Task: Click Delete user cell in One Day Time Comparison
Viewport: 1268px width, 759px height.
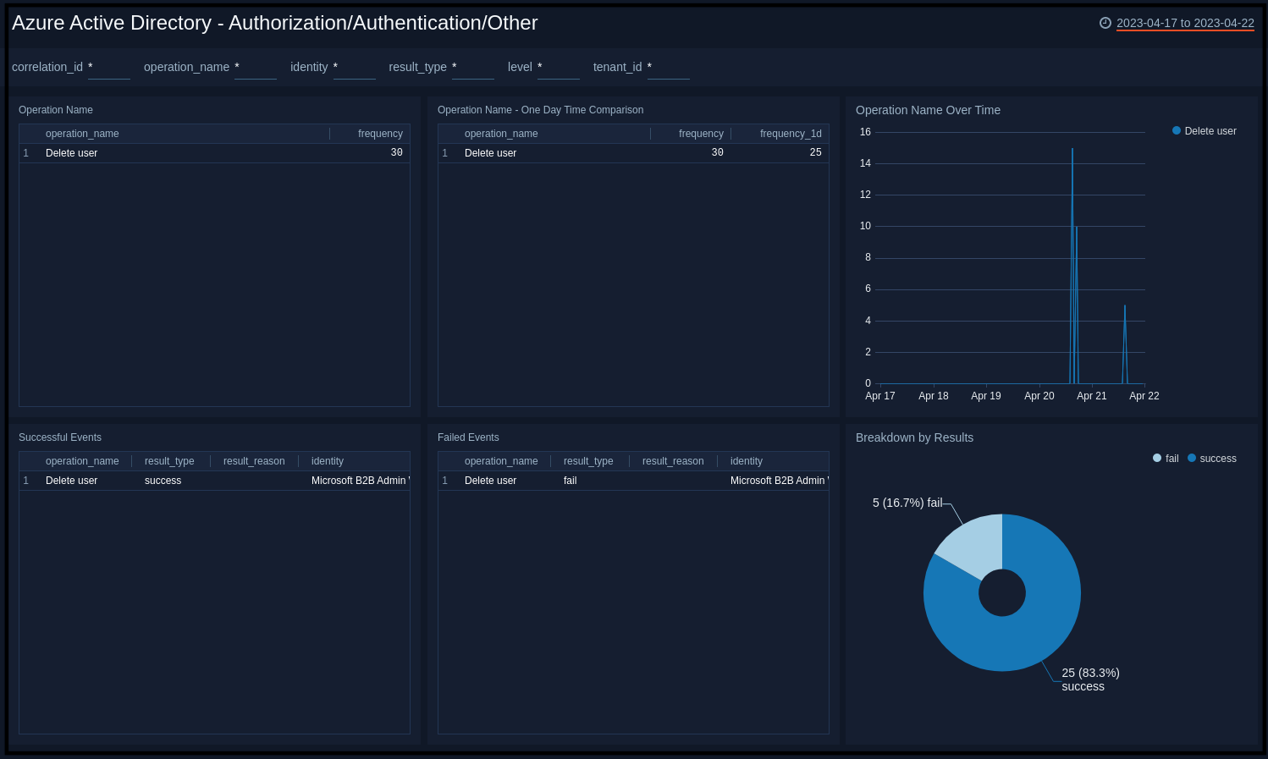Action: coord(490,153)
